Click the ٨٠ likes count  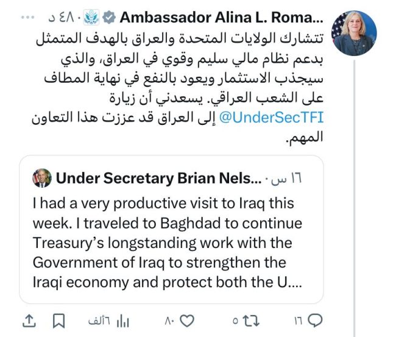tap(169, 321)
